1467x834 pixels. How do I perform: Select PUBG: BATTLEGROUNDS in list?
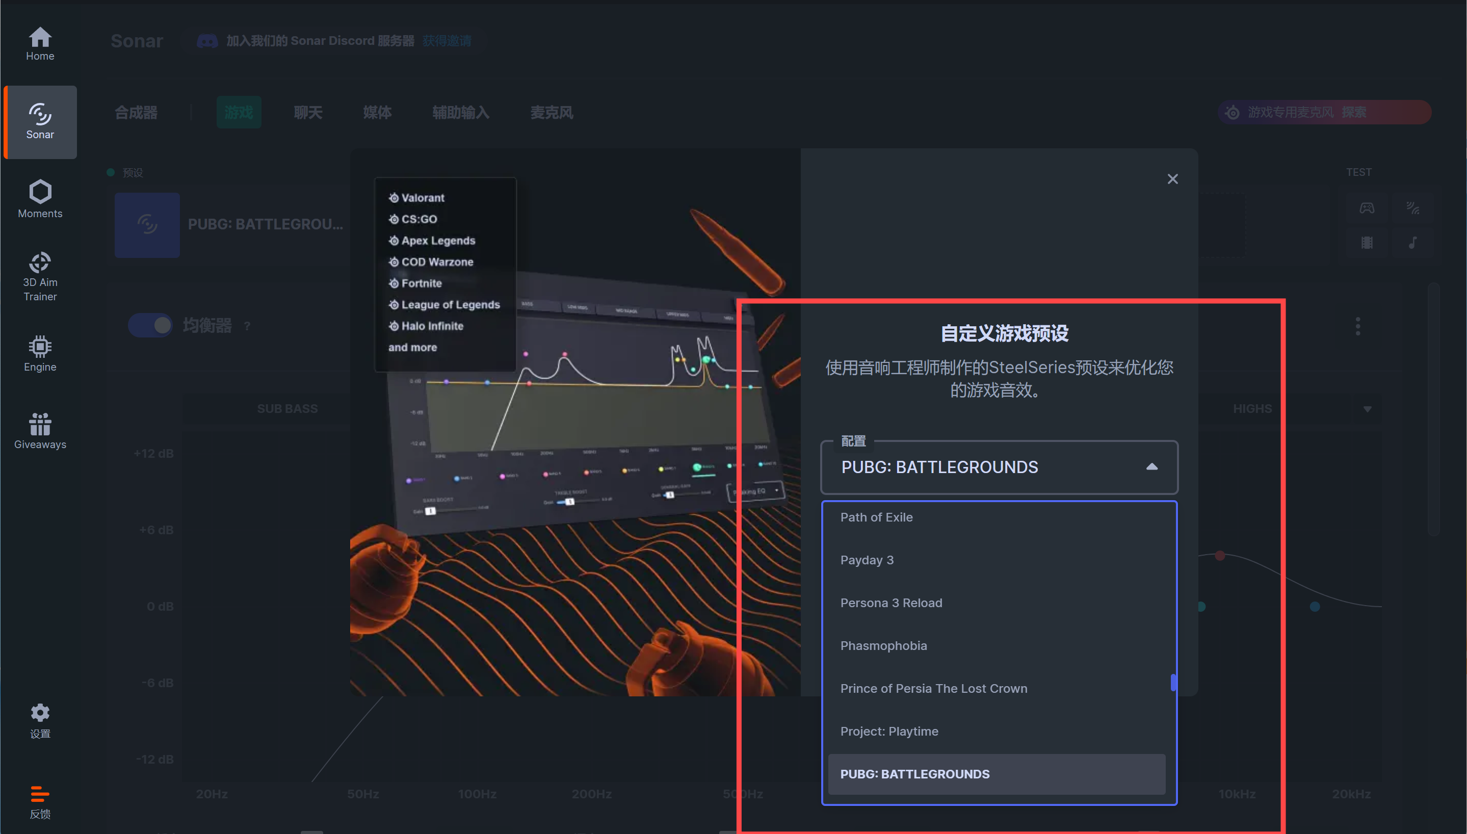(x=997, y=774)
